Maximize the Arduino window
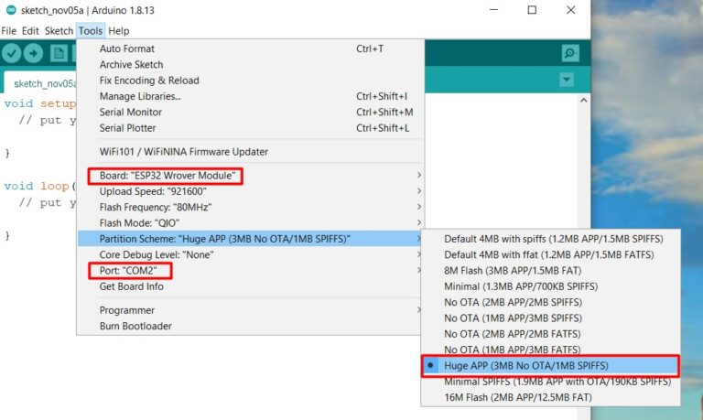Image resolution: width=703 pixels, height=420 pixels. tap(532, 10)
